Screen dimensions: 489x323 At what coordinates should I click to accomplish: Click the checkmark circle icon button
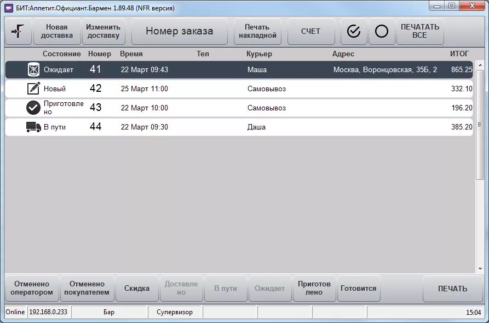[x=354, y=31]
